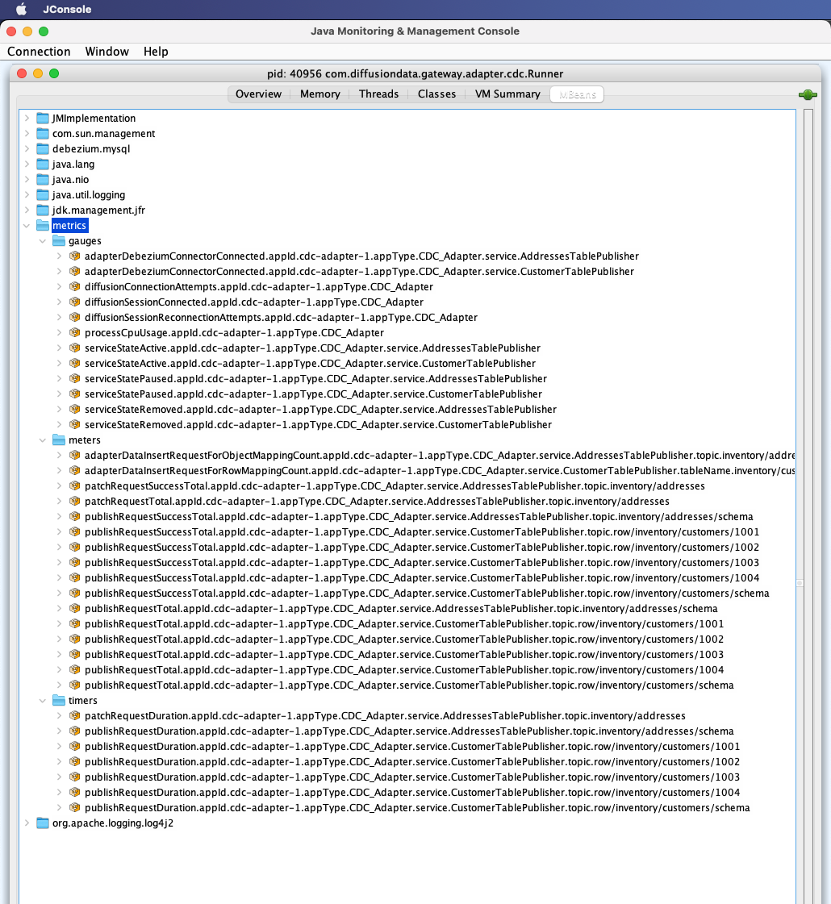Select the highlighted metrics folder

[69, 225]
